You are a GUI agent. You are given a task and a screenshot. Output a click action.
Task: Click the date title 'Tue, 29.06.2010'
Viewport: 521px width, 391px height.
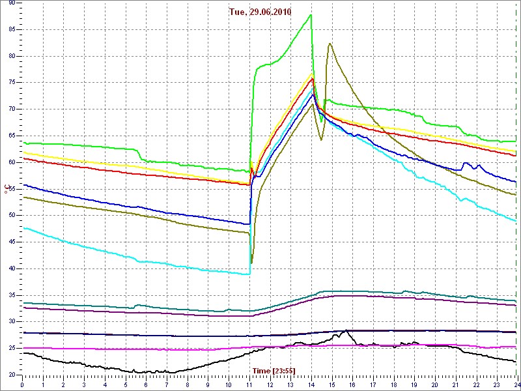point(260,12)
